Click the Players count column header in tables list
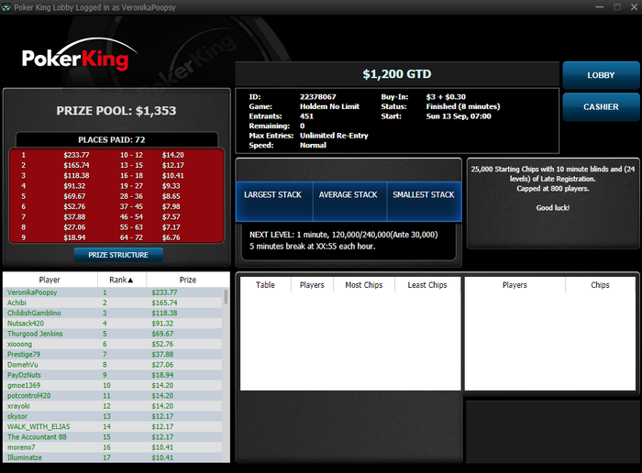The width and height of the screenshot is (642, 473). 312,285
